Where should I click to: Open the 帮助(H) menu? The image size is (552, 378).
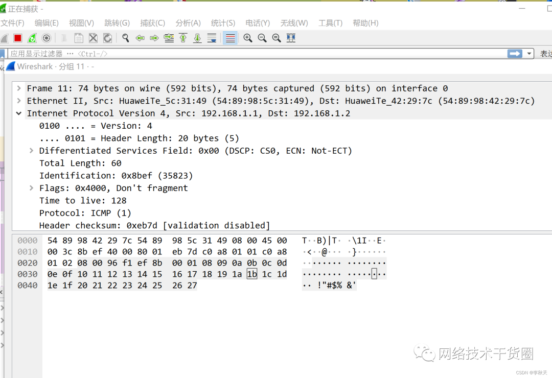365,23
